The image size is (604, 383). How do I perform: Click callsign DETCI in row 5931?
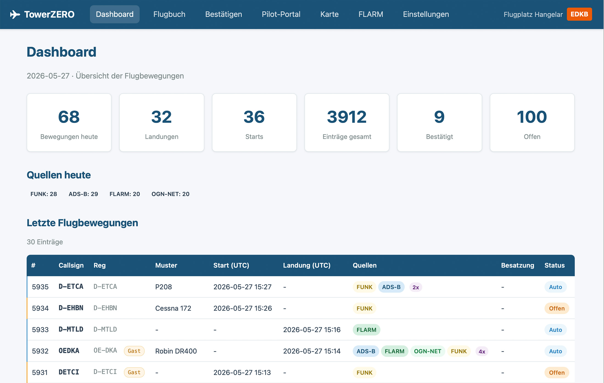69,372
